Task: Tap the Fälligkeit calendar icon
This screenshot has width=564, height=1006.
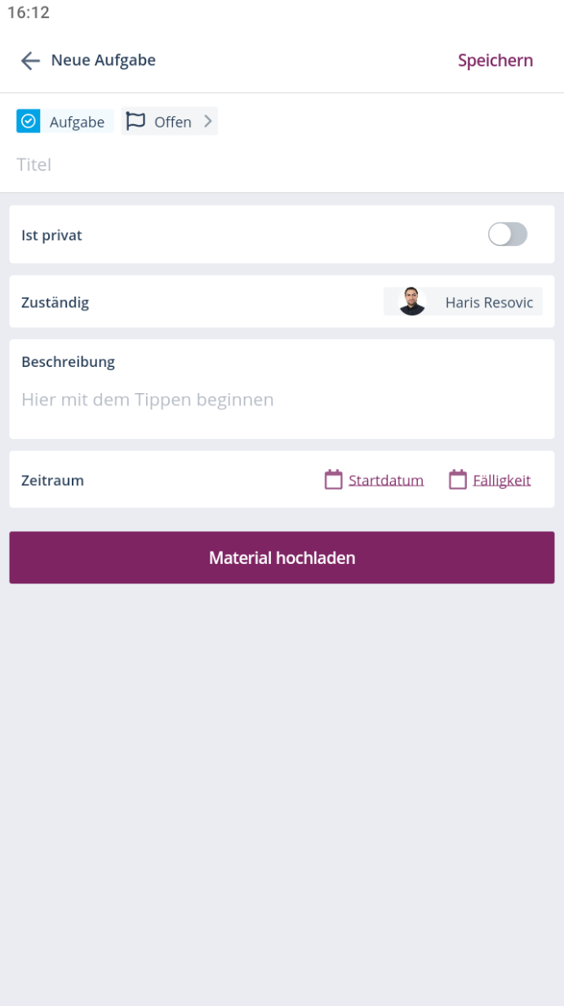Action: (458, 480)
